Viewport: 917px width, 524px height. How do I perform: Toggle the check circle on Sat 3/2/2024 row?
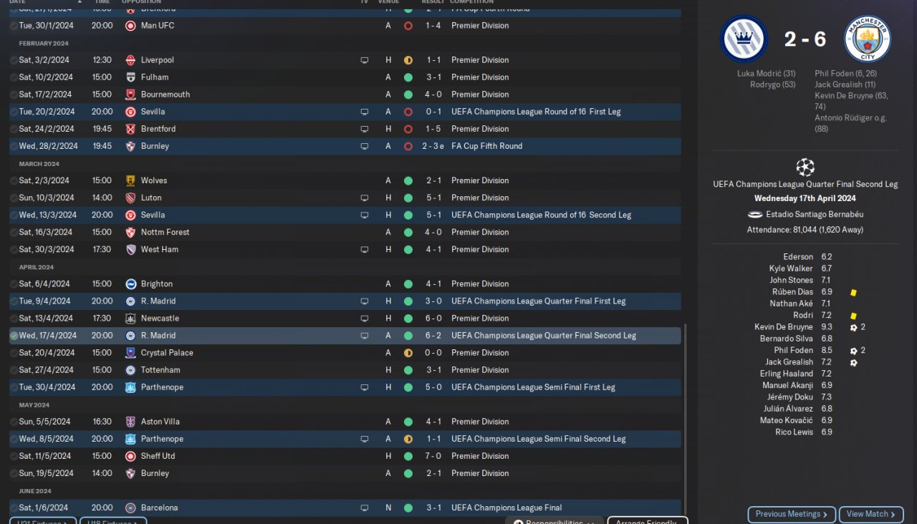click(x=14, y=60)
